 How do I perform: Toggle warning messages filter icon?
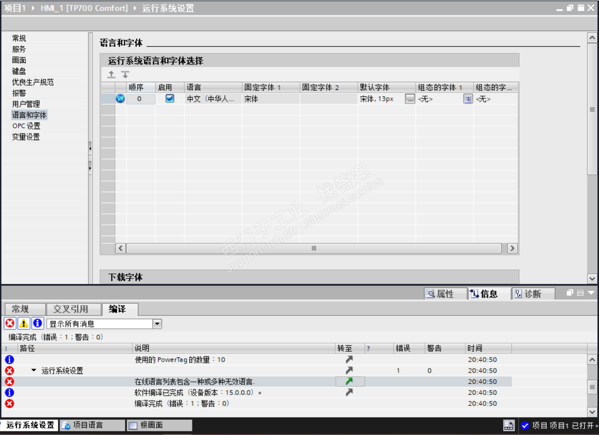pos(24,323)
